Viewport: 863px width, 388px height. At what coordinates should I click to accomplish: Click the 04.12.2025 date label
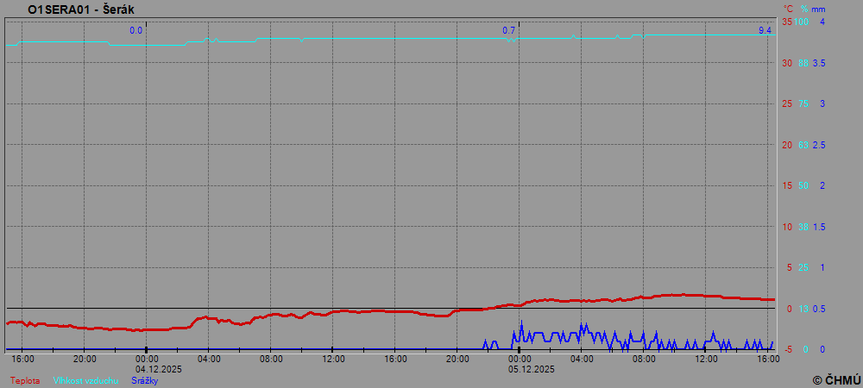coord(158,369)
